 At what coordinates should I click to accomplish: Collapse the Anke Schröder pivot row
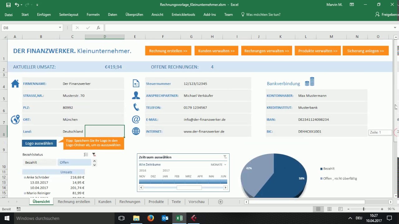click(x=25, y=177)
